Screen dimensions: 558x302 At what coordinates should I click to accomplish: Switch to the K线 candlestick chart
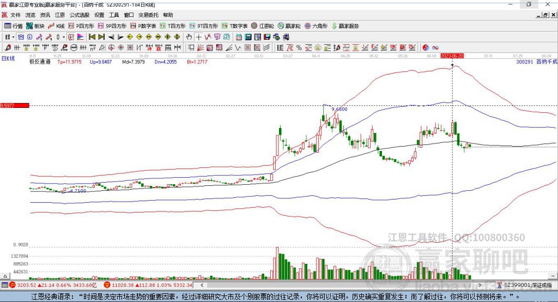coord(56,26)
